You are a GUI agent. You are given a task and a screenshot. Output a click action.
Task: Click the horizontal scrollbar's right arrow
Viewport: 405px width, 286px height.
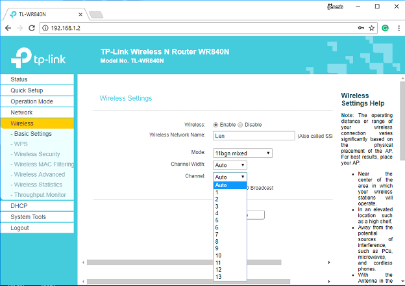(x=330, y=262)
